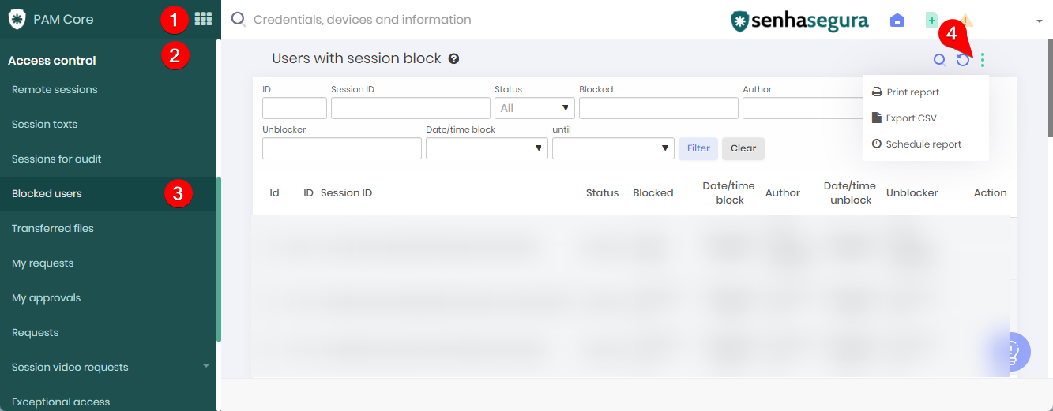This screenshot has width=1053, height=411.
Task: Open the module grid menu icon
Action: pos(203,19)
